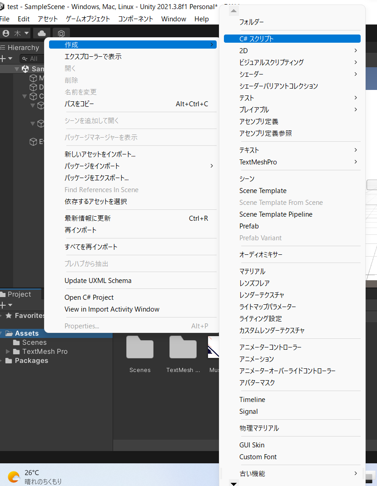Select アセンブリ定義参照 menu entry
This screenshot has width=377, height=486.
(292, 133)
